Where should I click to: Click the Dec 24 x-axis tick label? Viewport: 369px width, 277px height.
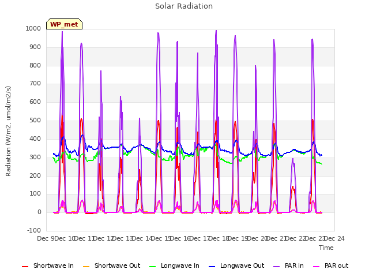(x=334, y=238)
